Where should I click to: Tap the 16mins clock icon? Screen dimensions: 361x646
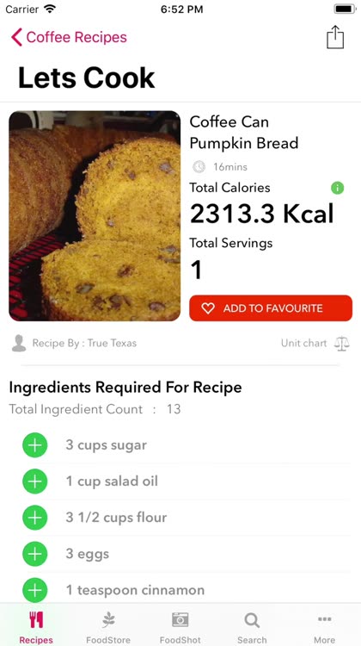[x=199, y=167]
